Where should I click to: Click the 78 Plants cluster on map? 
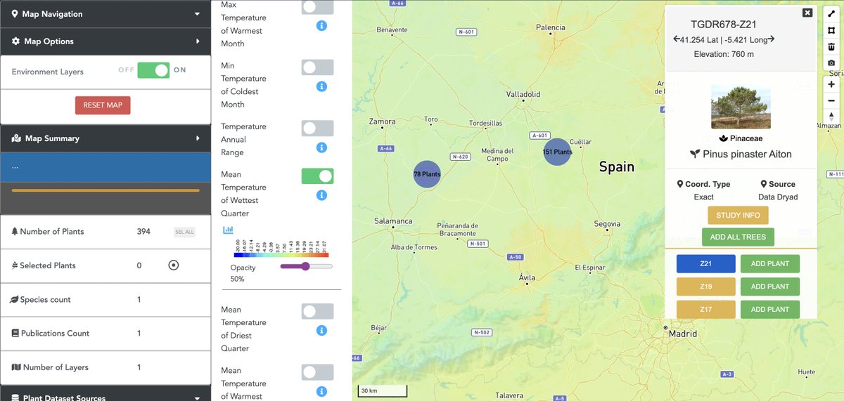[x=426, y=173]
